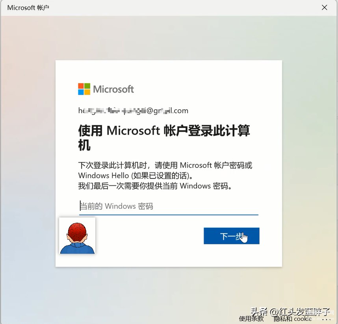Viewport: 338px width, 324px height.
Task: Click the line starting 下次登录此计算机时
Action: [165, 165]
